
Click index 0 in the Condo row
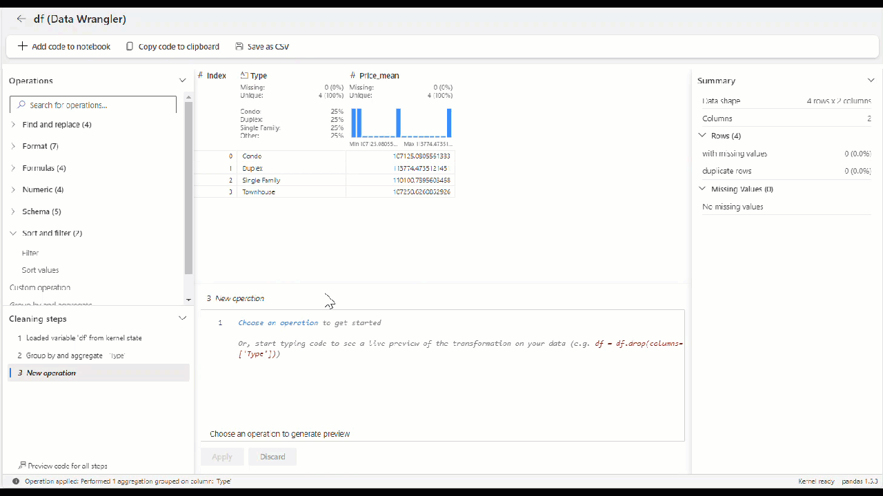click(230, 156)
